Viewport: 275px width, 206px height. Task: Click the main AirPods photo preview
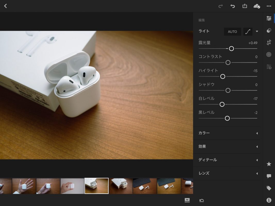[96, 95]
